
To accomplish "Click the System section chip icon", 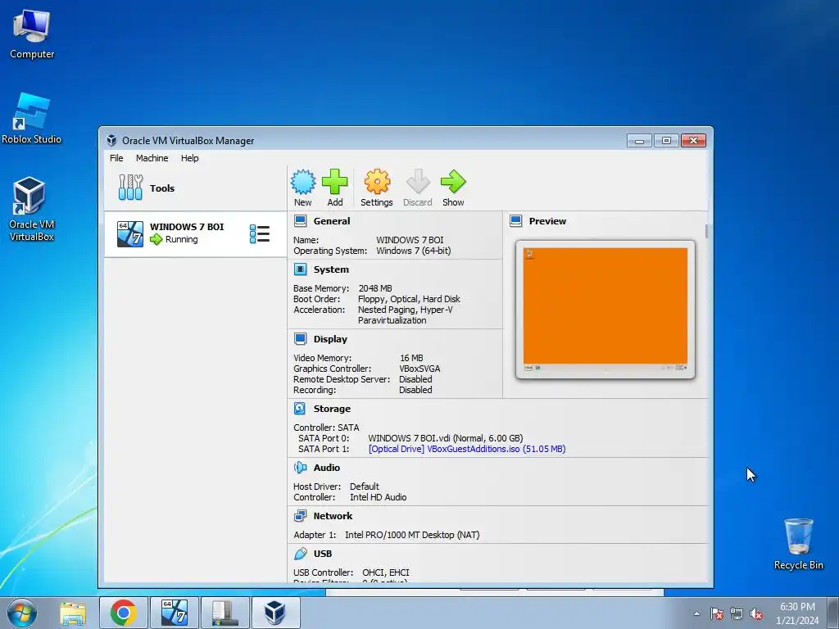I will [300, 269].
